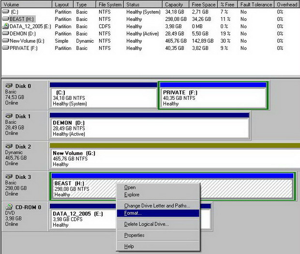Click the 'Healthy (System)' status cell in the list
Image resolution: width=300 pixels, height=254 pixels.
(x=143, y=12)
